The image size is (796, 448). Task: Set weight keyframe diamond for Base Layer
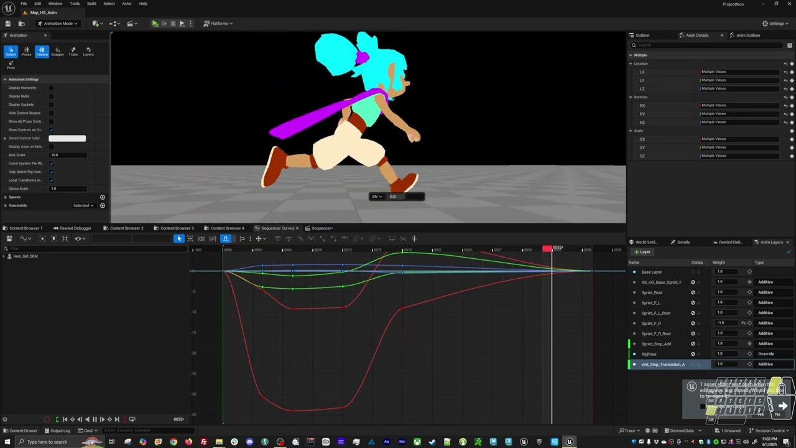pyautogui.click(x=749, y=272)
